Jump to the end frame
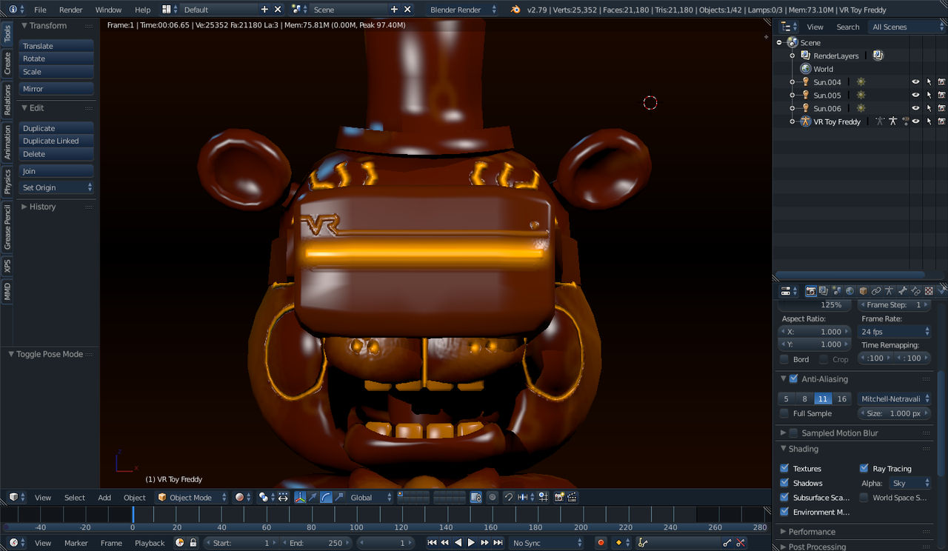Image resolution: width=948 pixels, height=551 pixels. click(498, 543)
